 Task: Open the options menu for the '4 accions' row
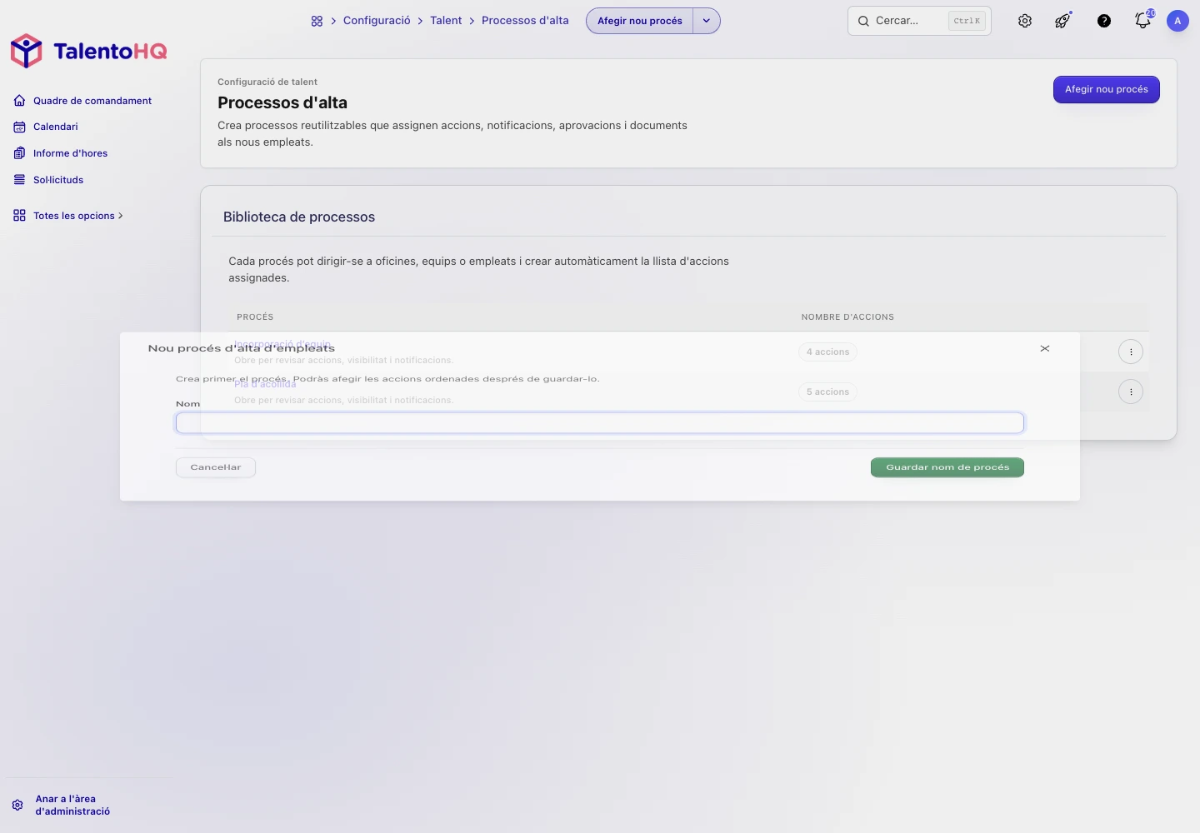tap(1131, 352)
